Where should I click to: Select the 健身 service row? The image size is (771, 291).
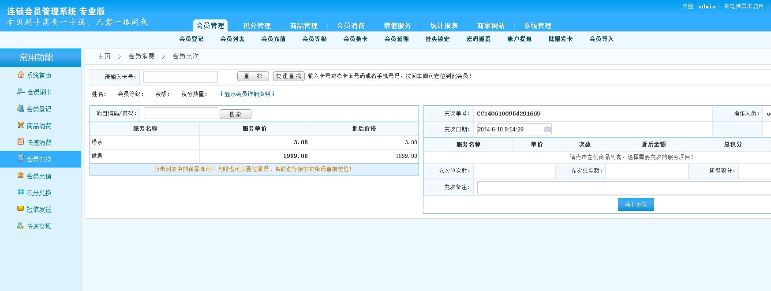(254, 156)
